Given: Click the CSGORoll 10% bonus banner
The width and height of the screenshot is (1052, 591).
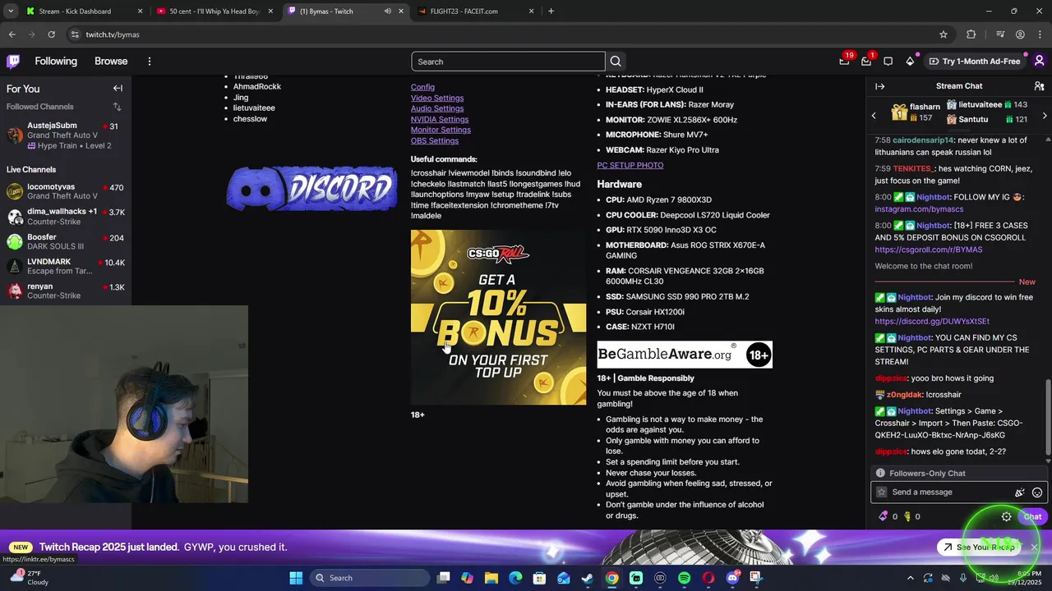Looking at the screenshot, I should (x=498, y=317).
